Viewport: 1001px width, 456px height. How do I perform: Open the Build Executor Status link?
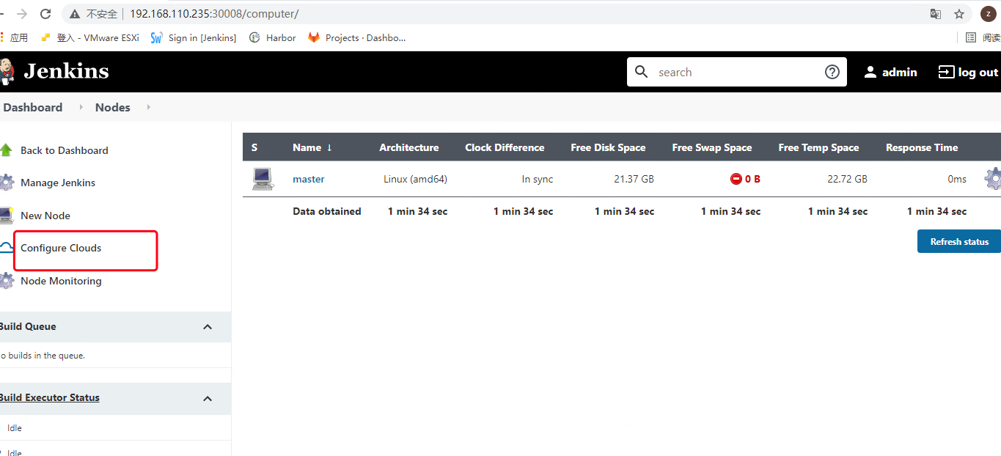(x=49, y=397)
